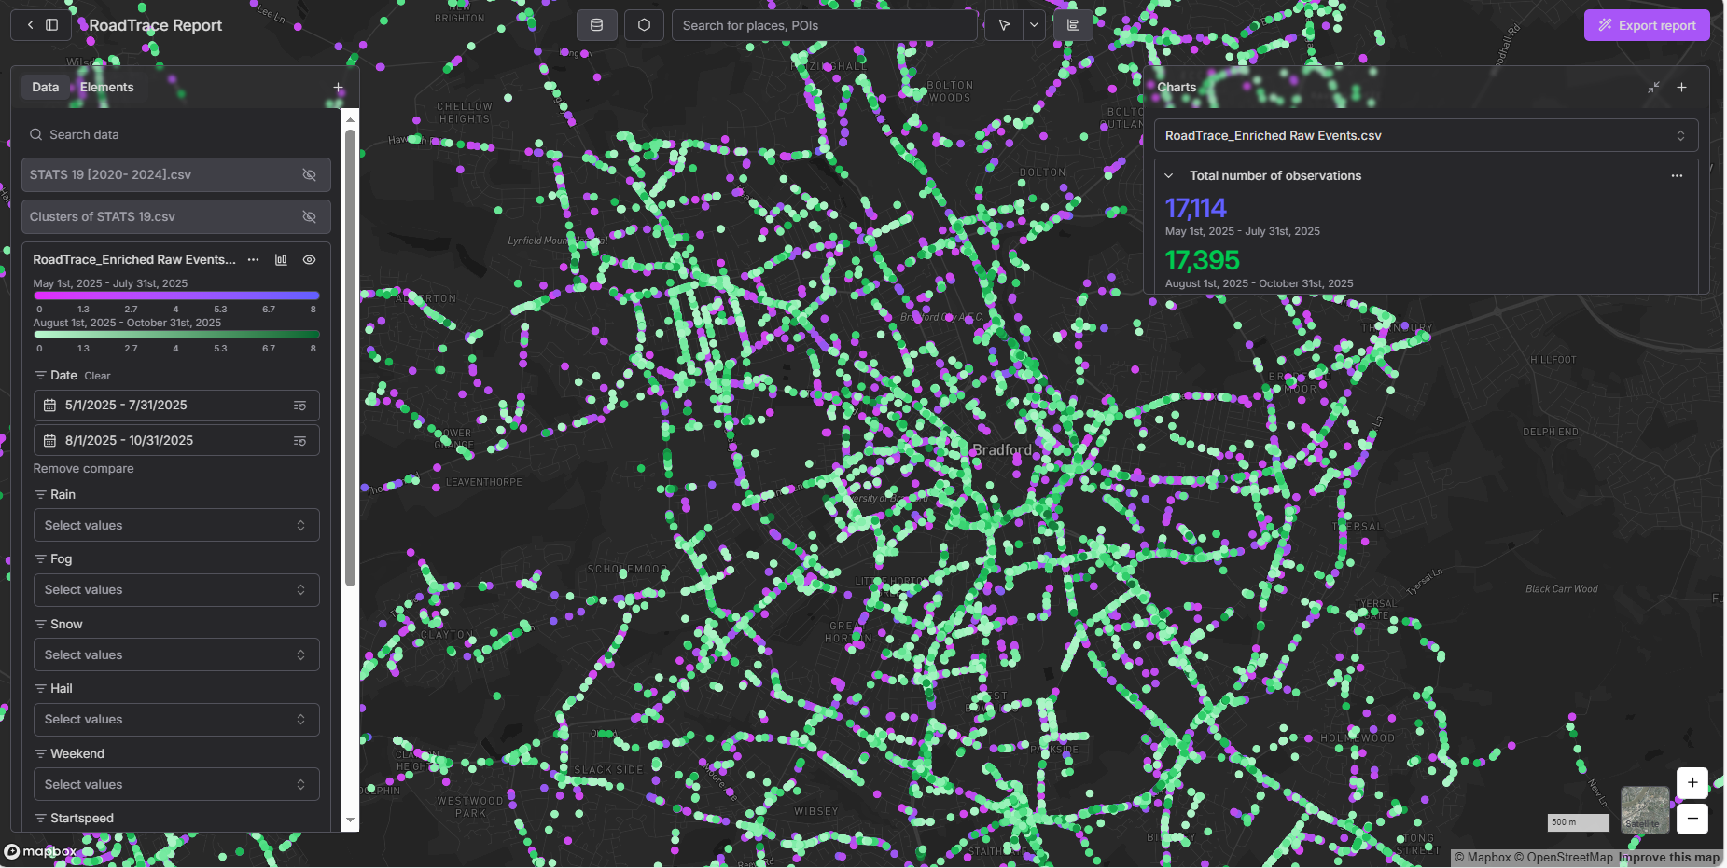Screen dimensions: 1727x868
Task: Show the STATS 19 [2020- 2024].csv layer
Action: (x=310, y=174)
